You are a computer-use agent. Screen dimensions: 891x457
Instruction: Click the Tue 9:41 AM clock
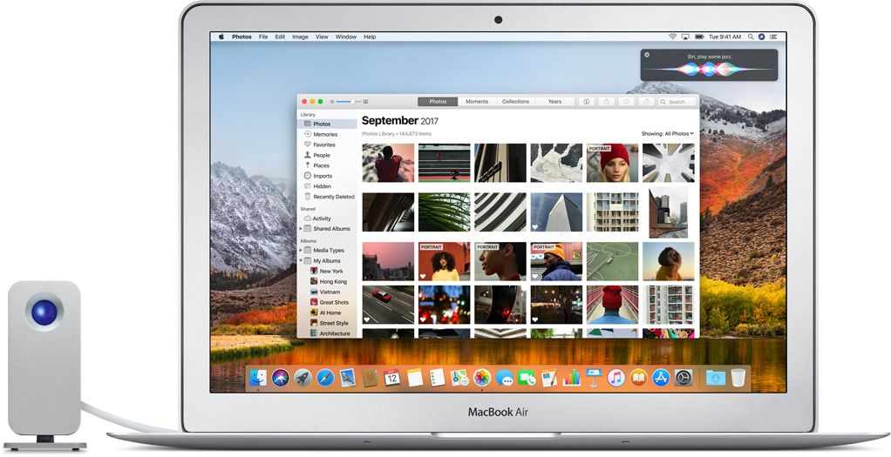[x=724, y=37]
